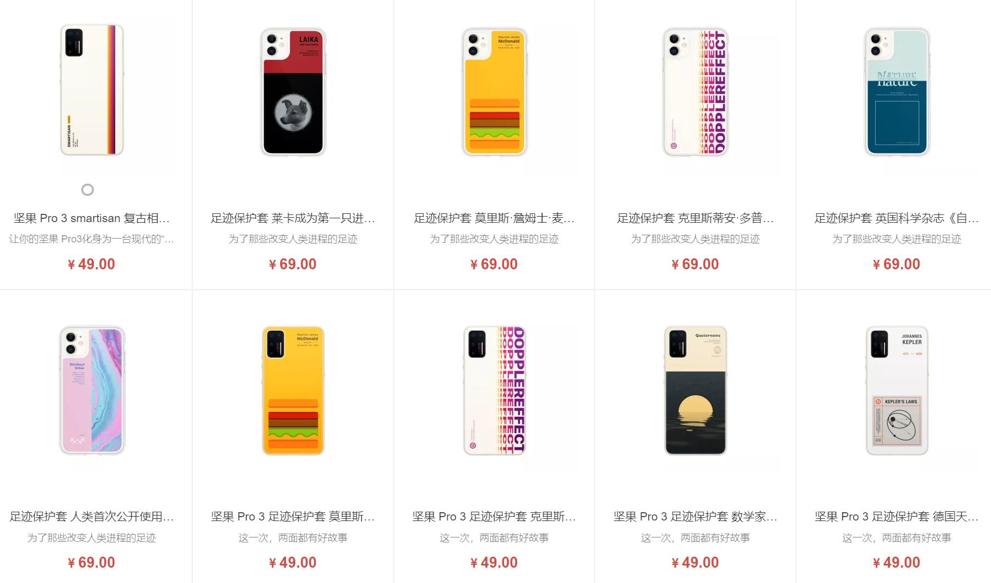Screen dimensions: 991x583
Task: Open the 坚果 Pro 3 足迹保护套 数学家… link
Action: tap(695, 517)
